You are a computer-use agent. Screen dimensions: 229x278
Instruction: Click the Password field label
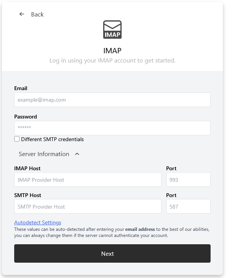point(26,117)
